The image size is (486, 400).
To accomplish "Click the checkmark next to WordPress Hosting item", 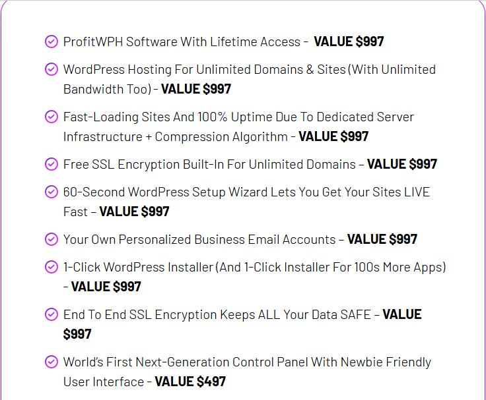I will (x=51, y=69).
